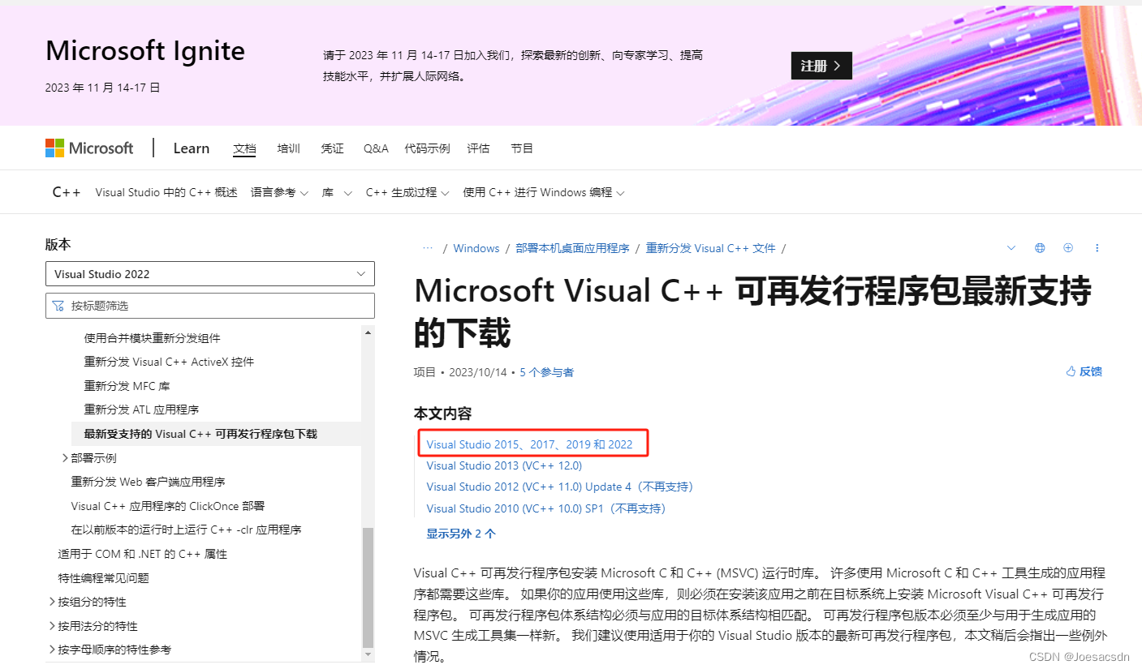Open the language globe icon
Viewport: 1142px width, 669px height.
[x=1040, y=247]
